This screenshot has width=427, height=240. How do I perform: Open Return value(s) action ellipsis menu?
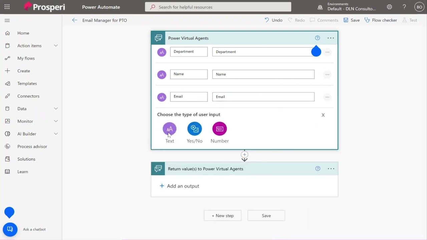click(x=331, y=169)
